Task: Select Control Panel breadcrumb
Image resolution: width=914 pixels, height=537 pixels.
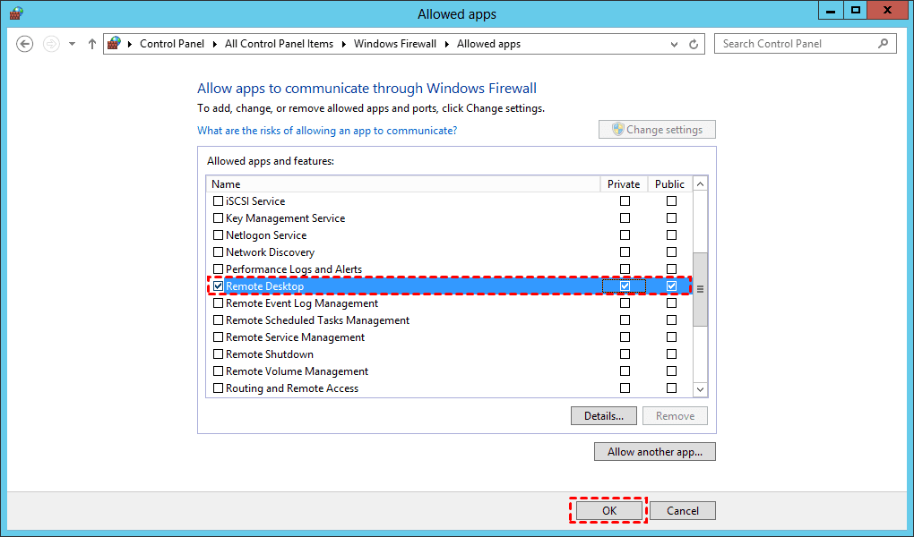Action: click(172, 44)
